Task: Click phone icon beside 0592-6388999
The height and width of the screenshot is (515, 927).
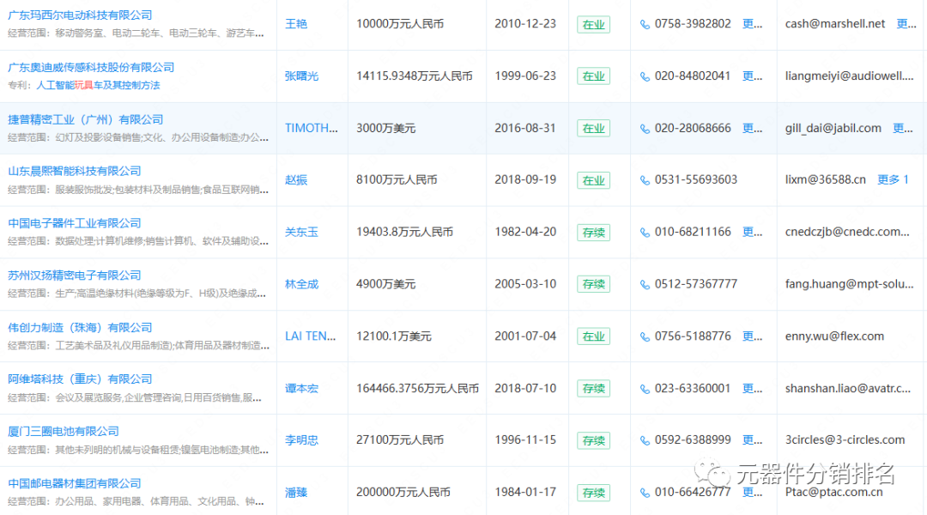Action: click(645, 440)
